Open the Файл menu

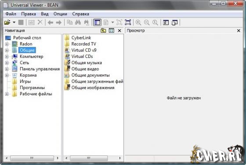[11, 14]
